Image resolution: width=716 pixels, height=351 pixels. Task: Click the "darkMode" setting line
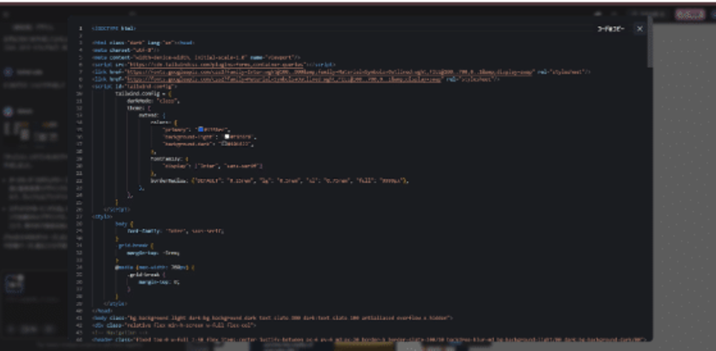[x=153, y=101]
